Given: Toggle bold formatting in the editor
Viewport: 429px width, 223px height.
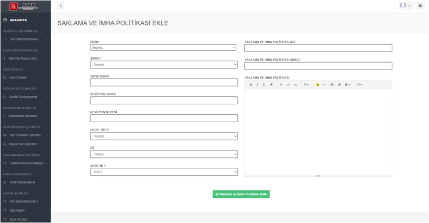Looking at the screenshot, I should pos(251,85).
